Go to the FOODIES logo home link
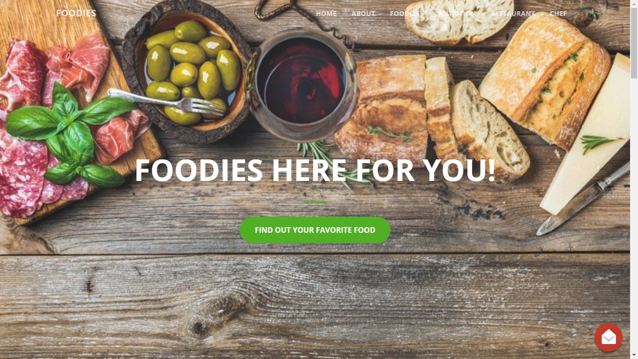638x359 pixels. click(76, 13)
